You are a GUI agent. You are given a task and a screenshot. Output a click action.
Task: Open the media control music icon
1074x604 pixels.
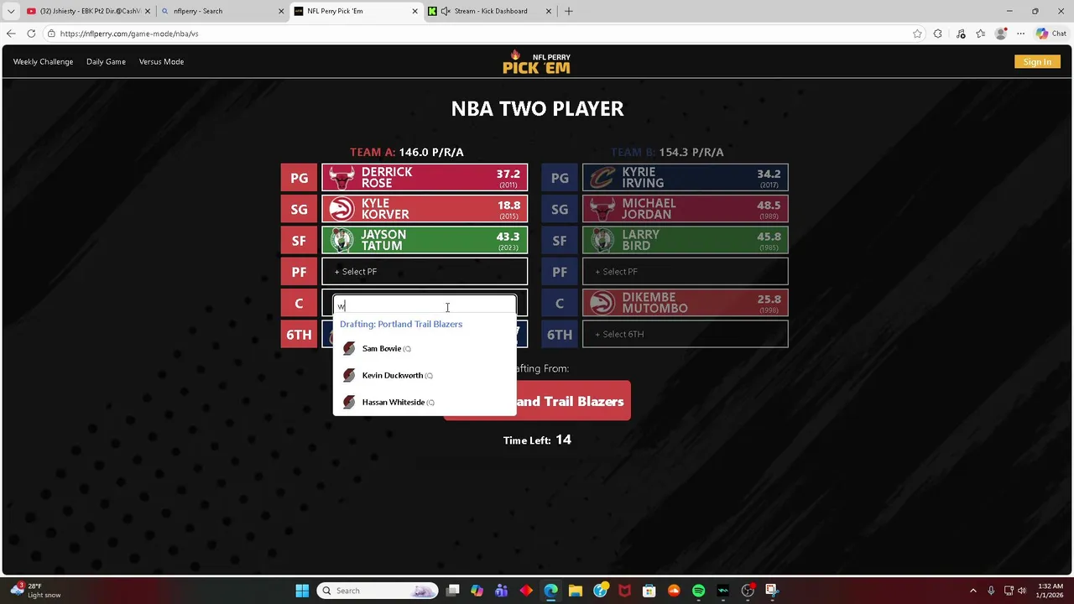pos(961,34)
